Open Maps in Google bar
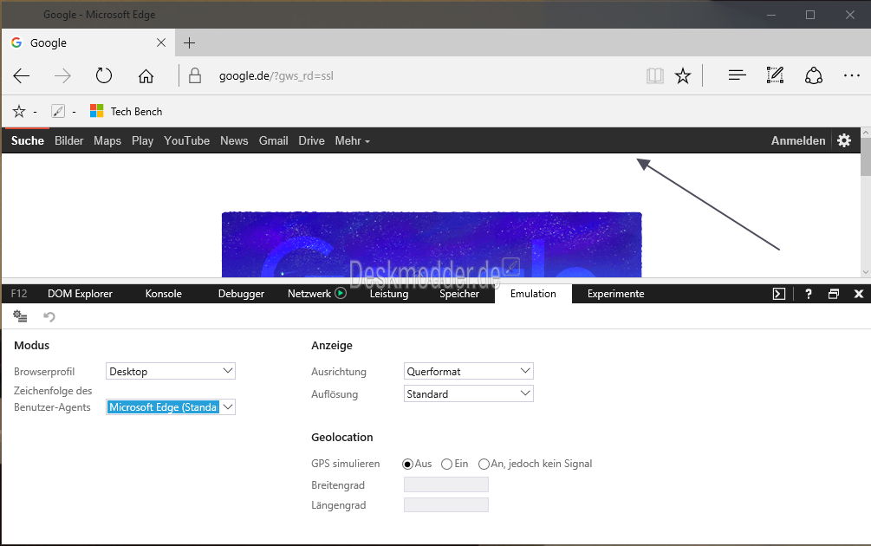The image size is (871, 546). (107, 141)
